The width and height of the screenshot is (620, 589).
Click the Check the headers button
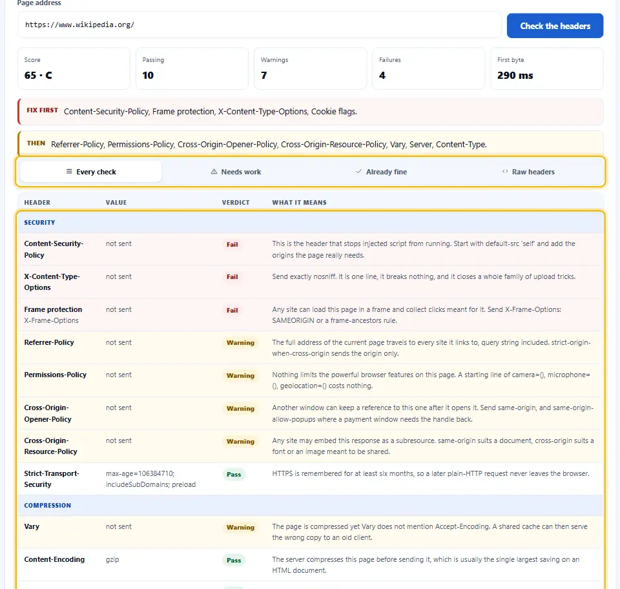pos(555,26)
